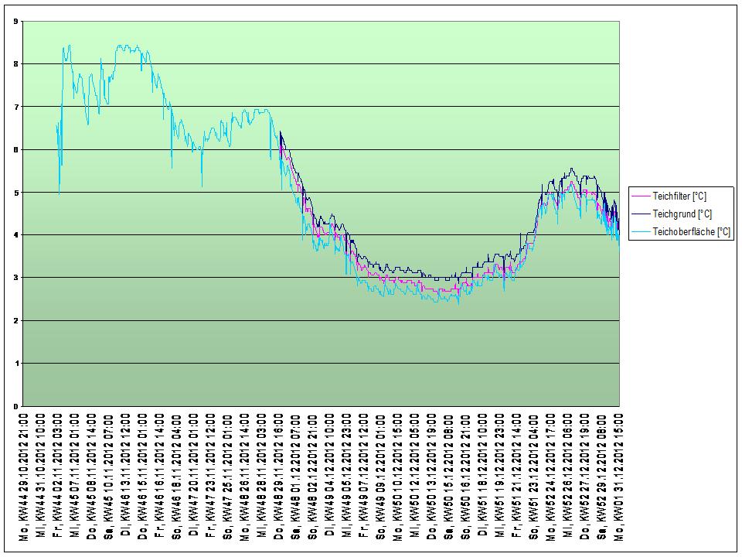
Task: Click x-axis label Di, KW46 13.11.2012 12:00
Action: [127, 475]
